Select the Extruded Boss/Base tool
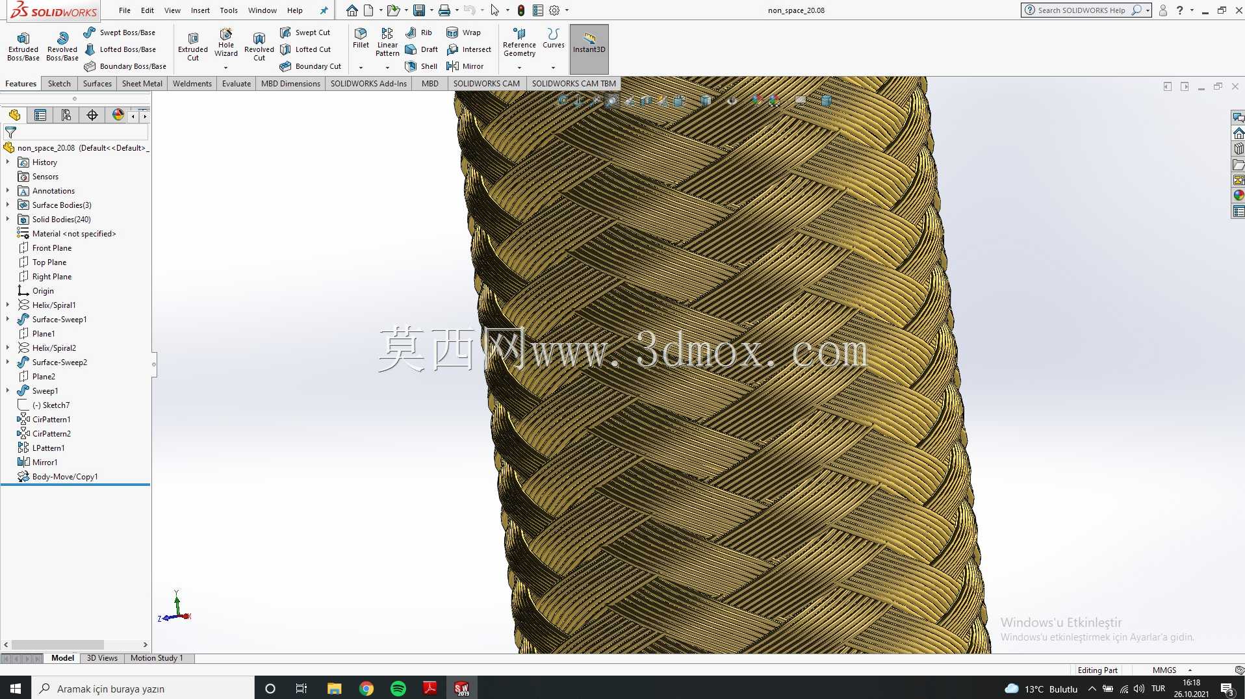The image size is (1245, 699). (x=23, y=47)
